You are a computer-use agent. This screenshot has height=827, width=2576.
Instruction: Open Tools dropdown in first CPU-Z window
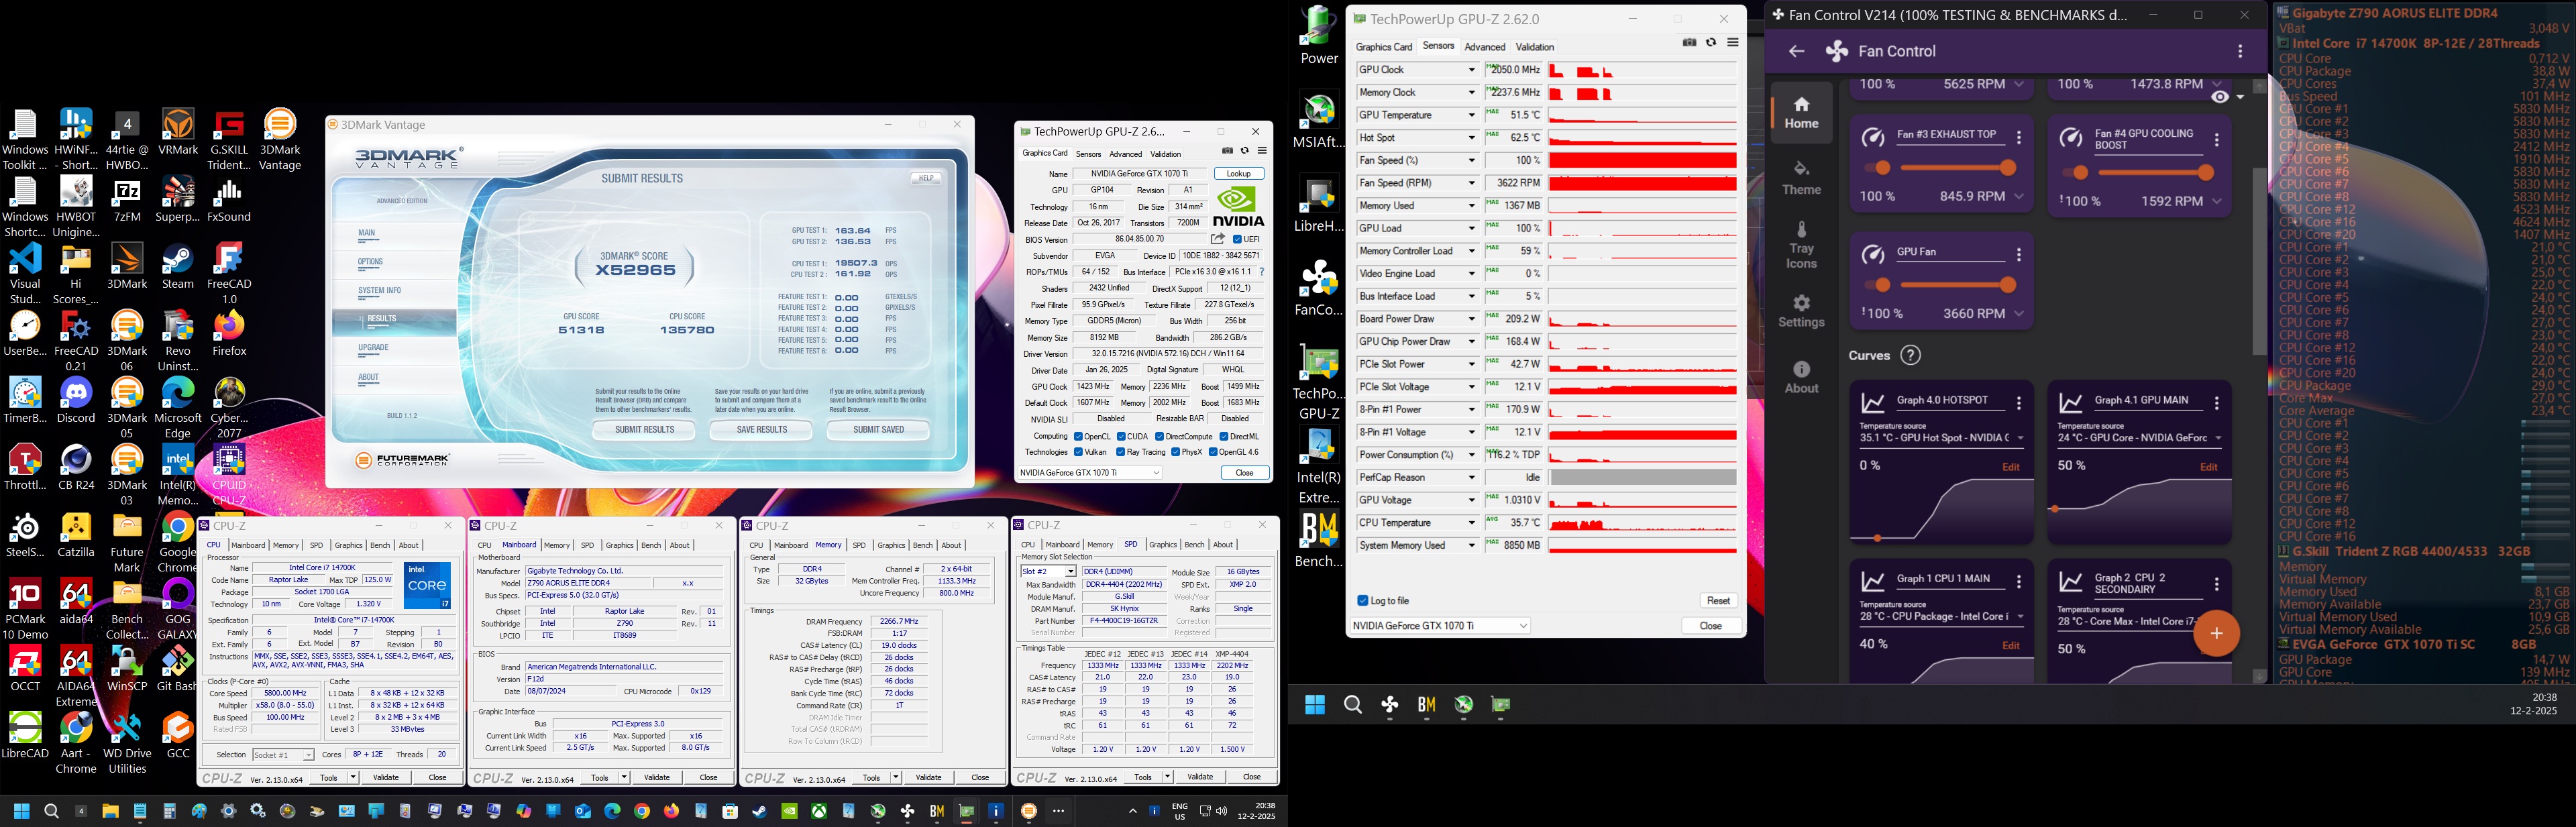(353, 777)
